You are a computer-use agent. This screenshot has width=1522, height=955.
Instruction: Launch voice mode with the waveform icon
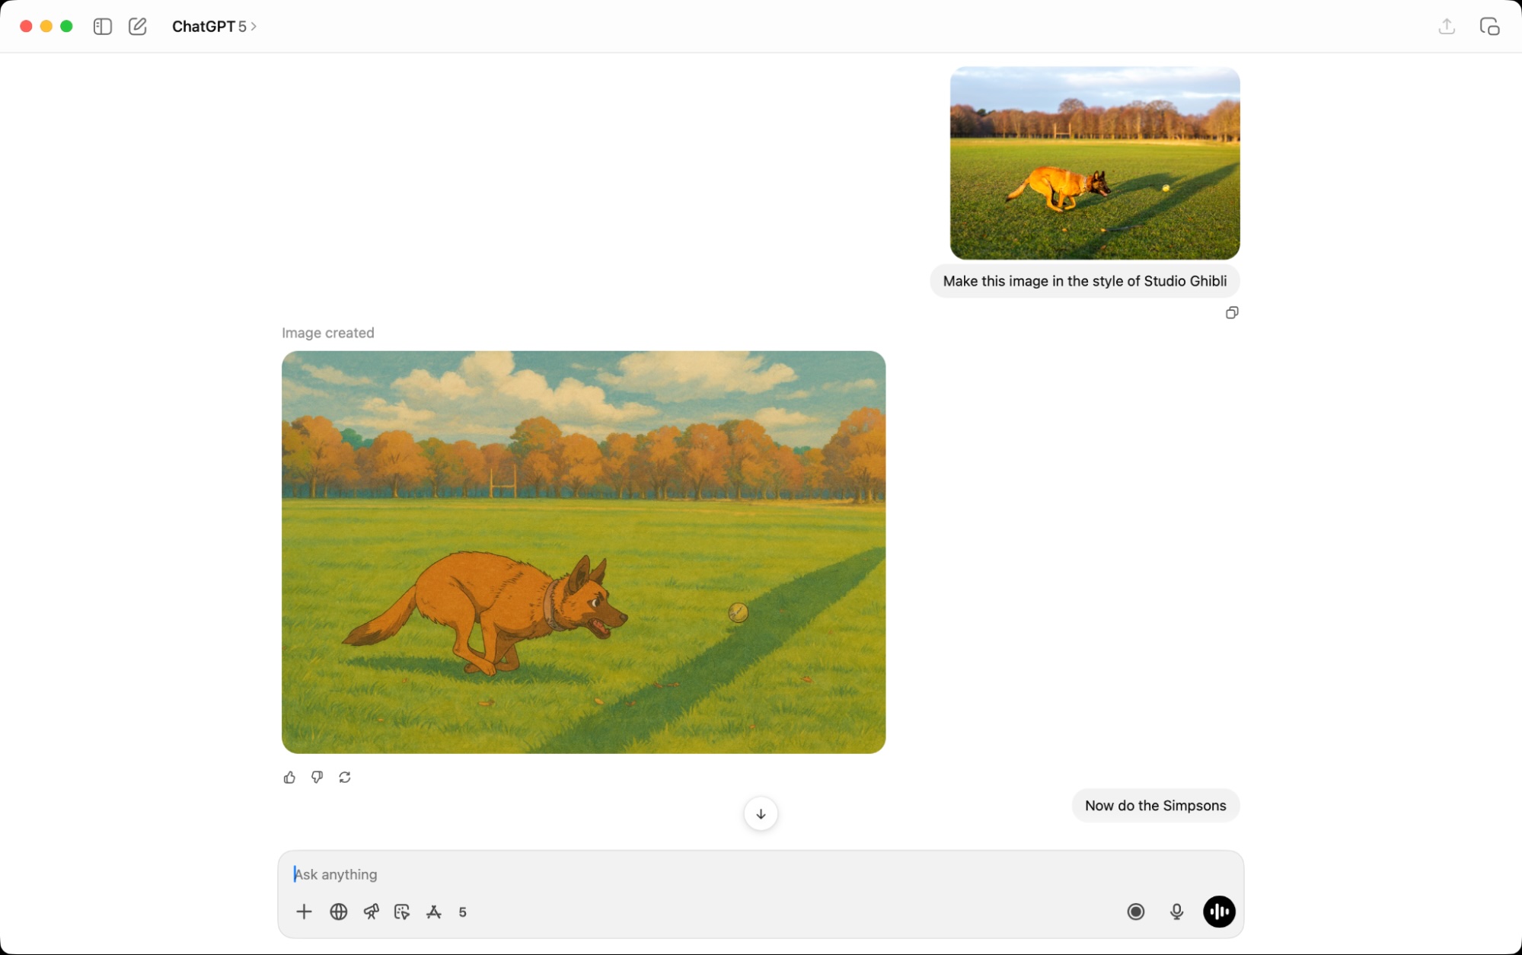pyautogui.click(x=1218, y=912)
